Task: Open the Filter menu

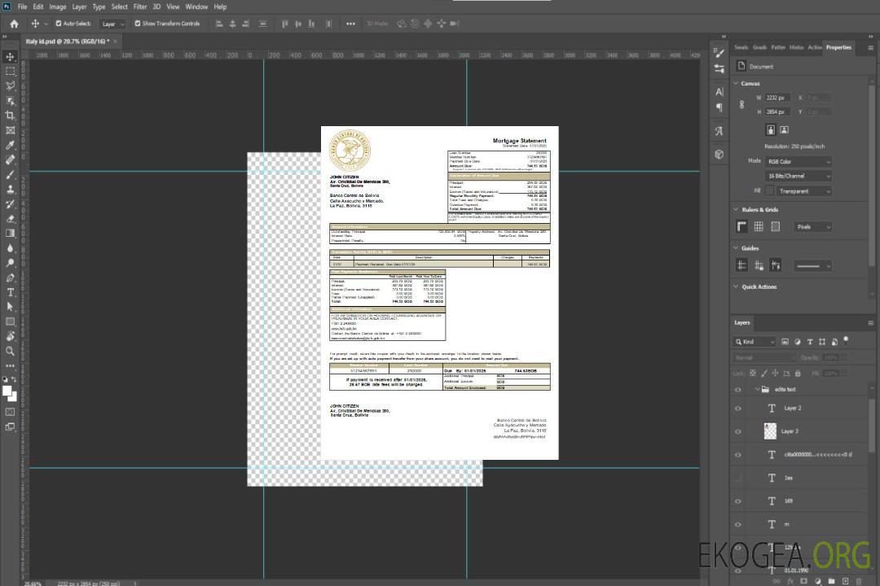Action: click(140, 7)
